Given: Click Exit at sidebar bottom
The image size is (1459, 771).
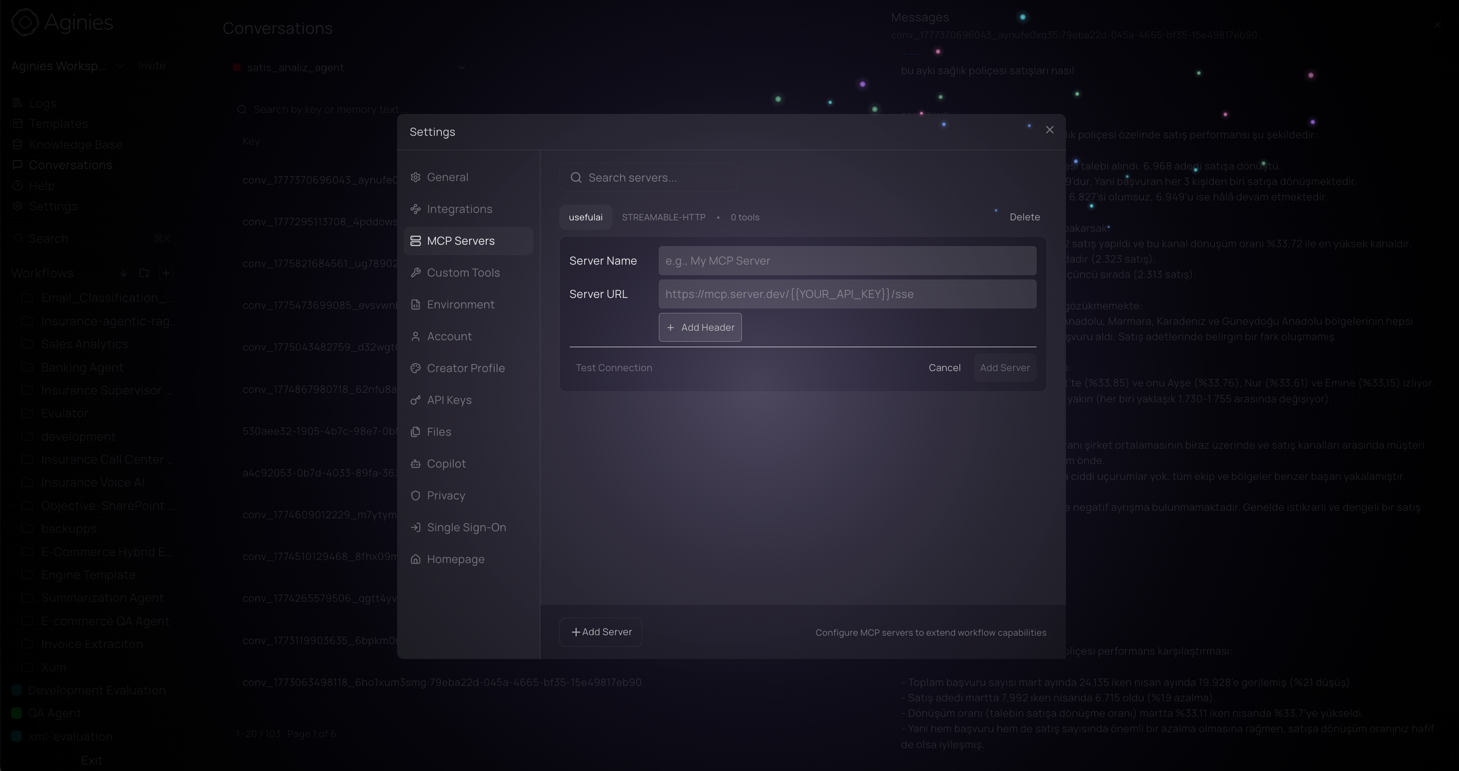Looking at the screenshot, I should click(x=91, y=760).
